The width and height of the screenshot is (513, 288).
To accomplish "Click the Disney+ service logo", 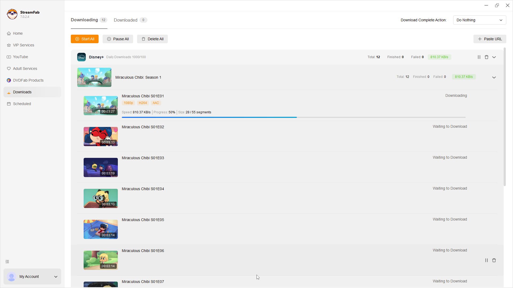I will [x=81, y=57].
